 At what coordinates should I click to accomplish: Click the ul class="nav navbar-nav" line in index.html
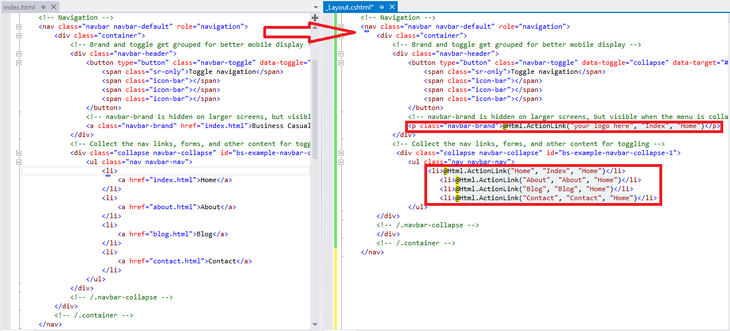point(139,162)
